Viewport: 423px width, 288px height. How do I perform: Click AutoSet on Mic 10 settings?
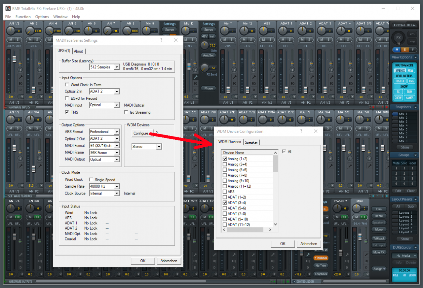point(208,55)
